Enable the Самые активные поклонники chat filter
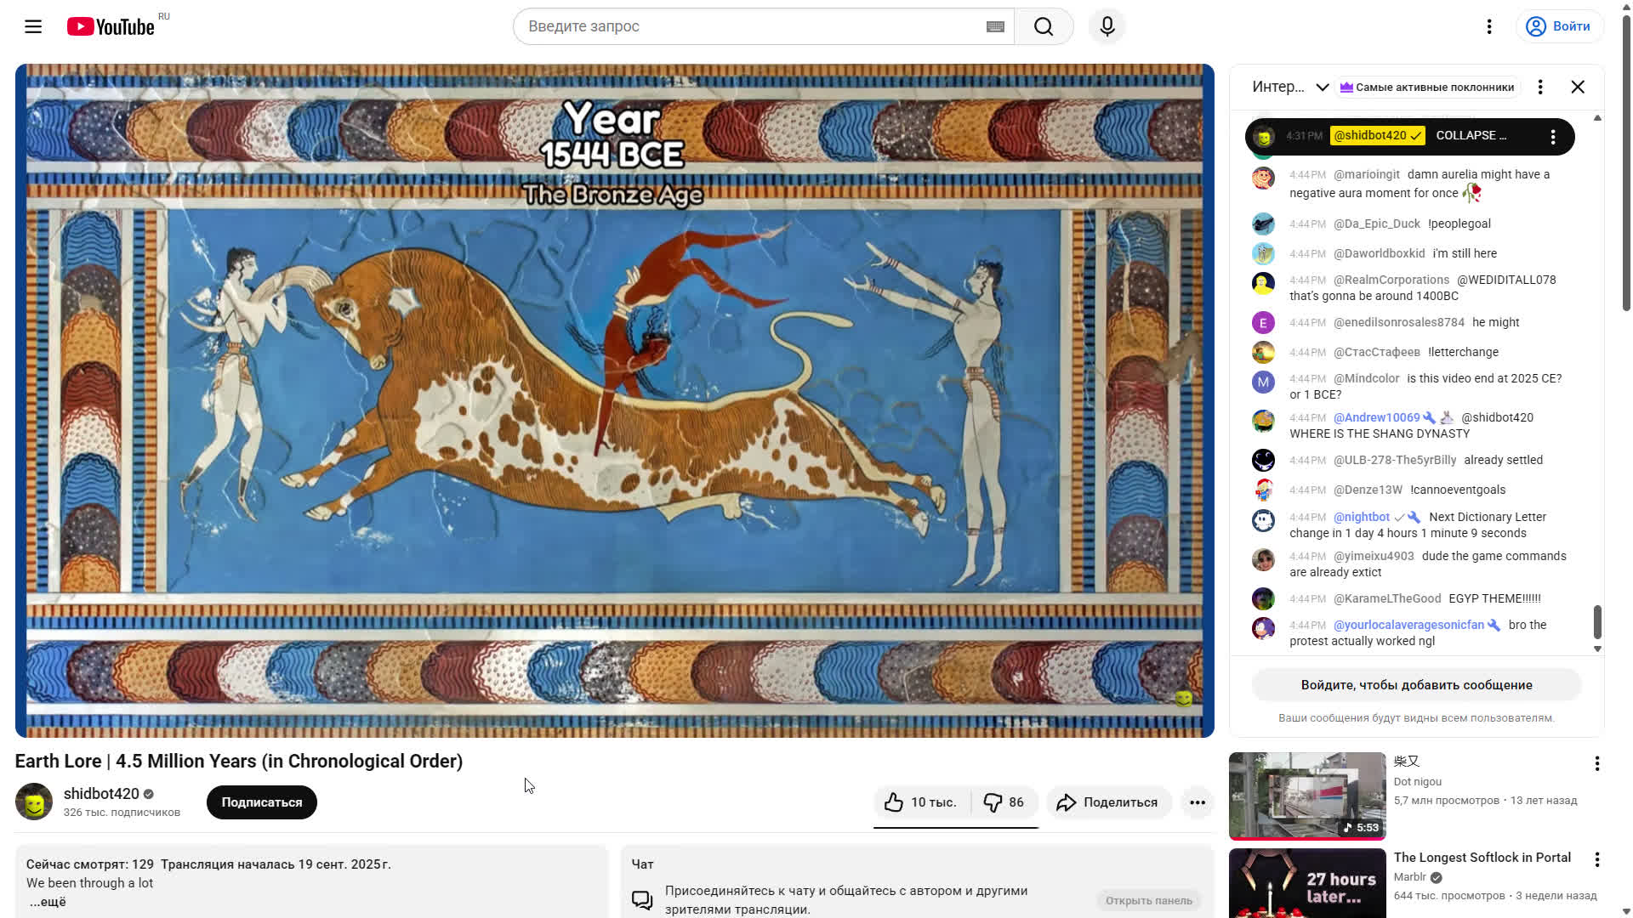This screenshot has height=918, width=1633. tap(1426, 87)
